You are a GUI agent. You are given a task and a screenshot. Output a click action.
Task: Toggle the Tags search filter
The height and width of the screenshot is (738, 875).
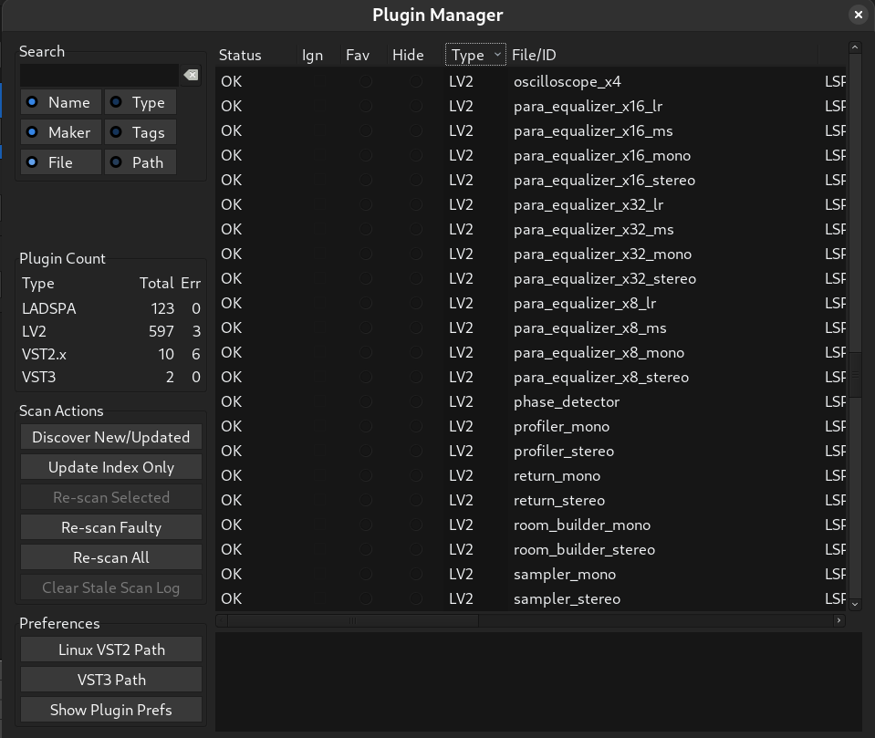140,132
